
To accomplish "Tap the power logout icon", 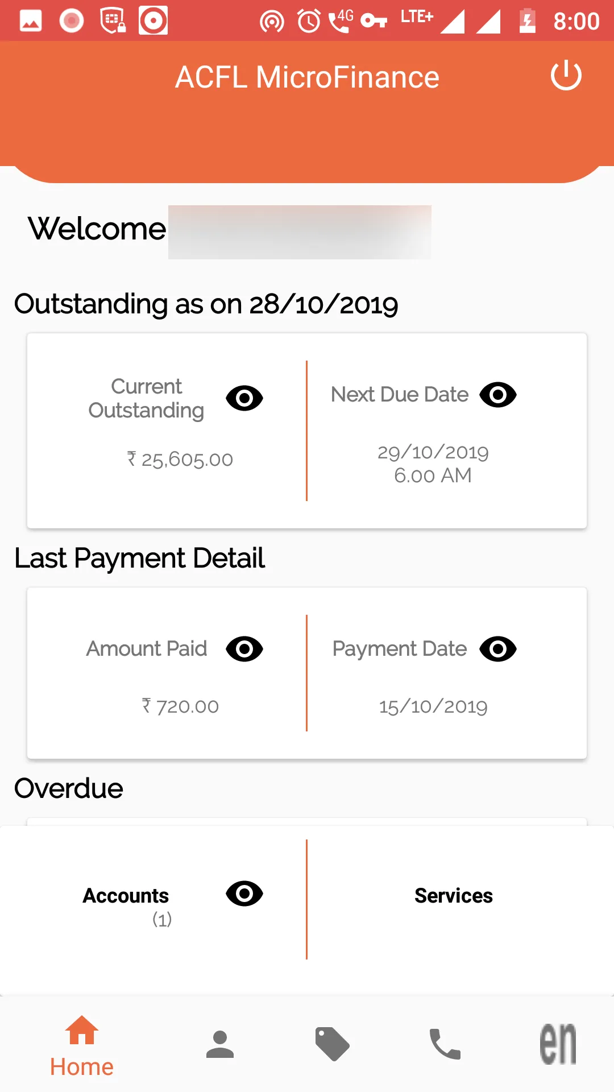I will 566,76.
